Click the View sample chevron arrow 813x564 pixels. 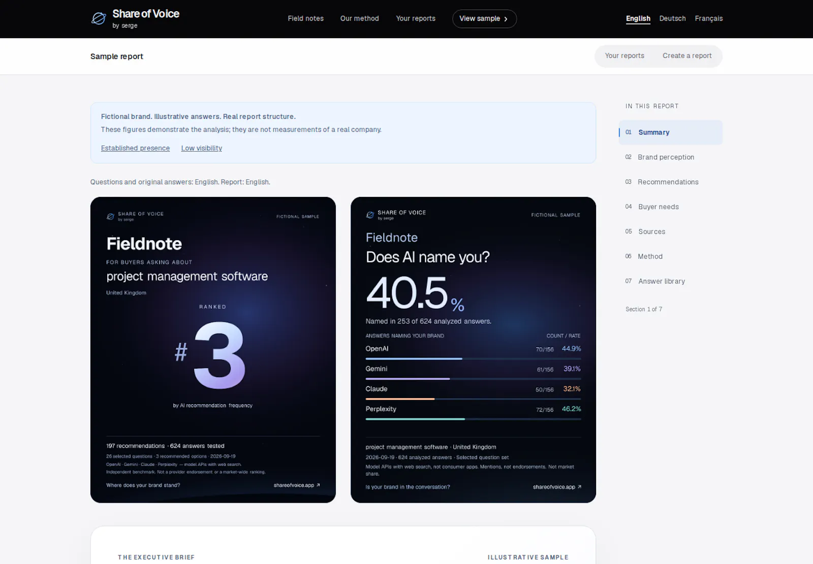click(x=506, y=19)
